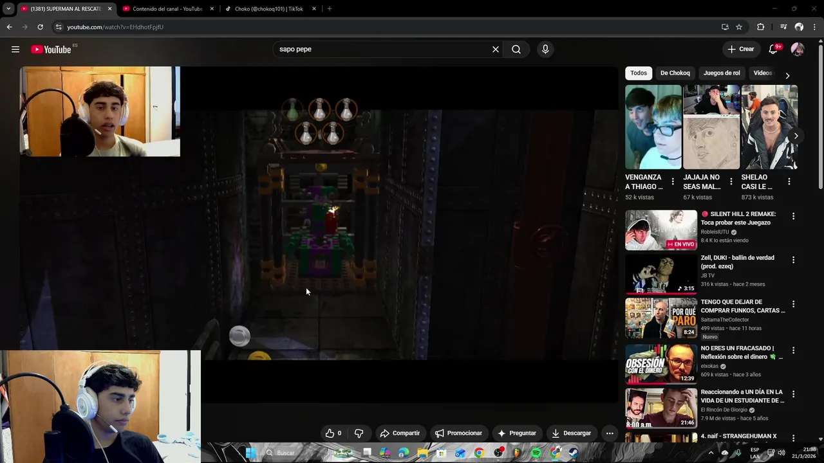Viewport: 824px width, 463px height.
Task: Show more filter chips with the arrow
Action: click(x=787, y=75)
